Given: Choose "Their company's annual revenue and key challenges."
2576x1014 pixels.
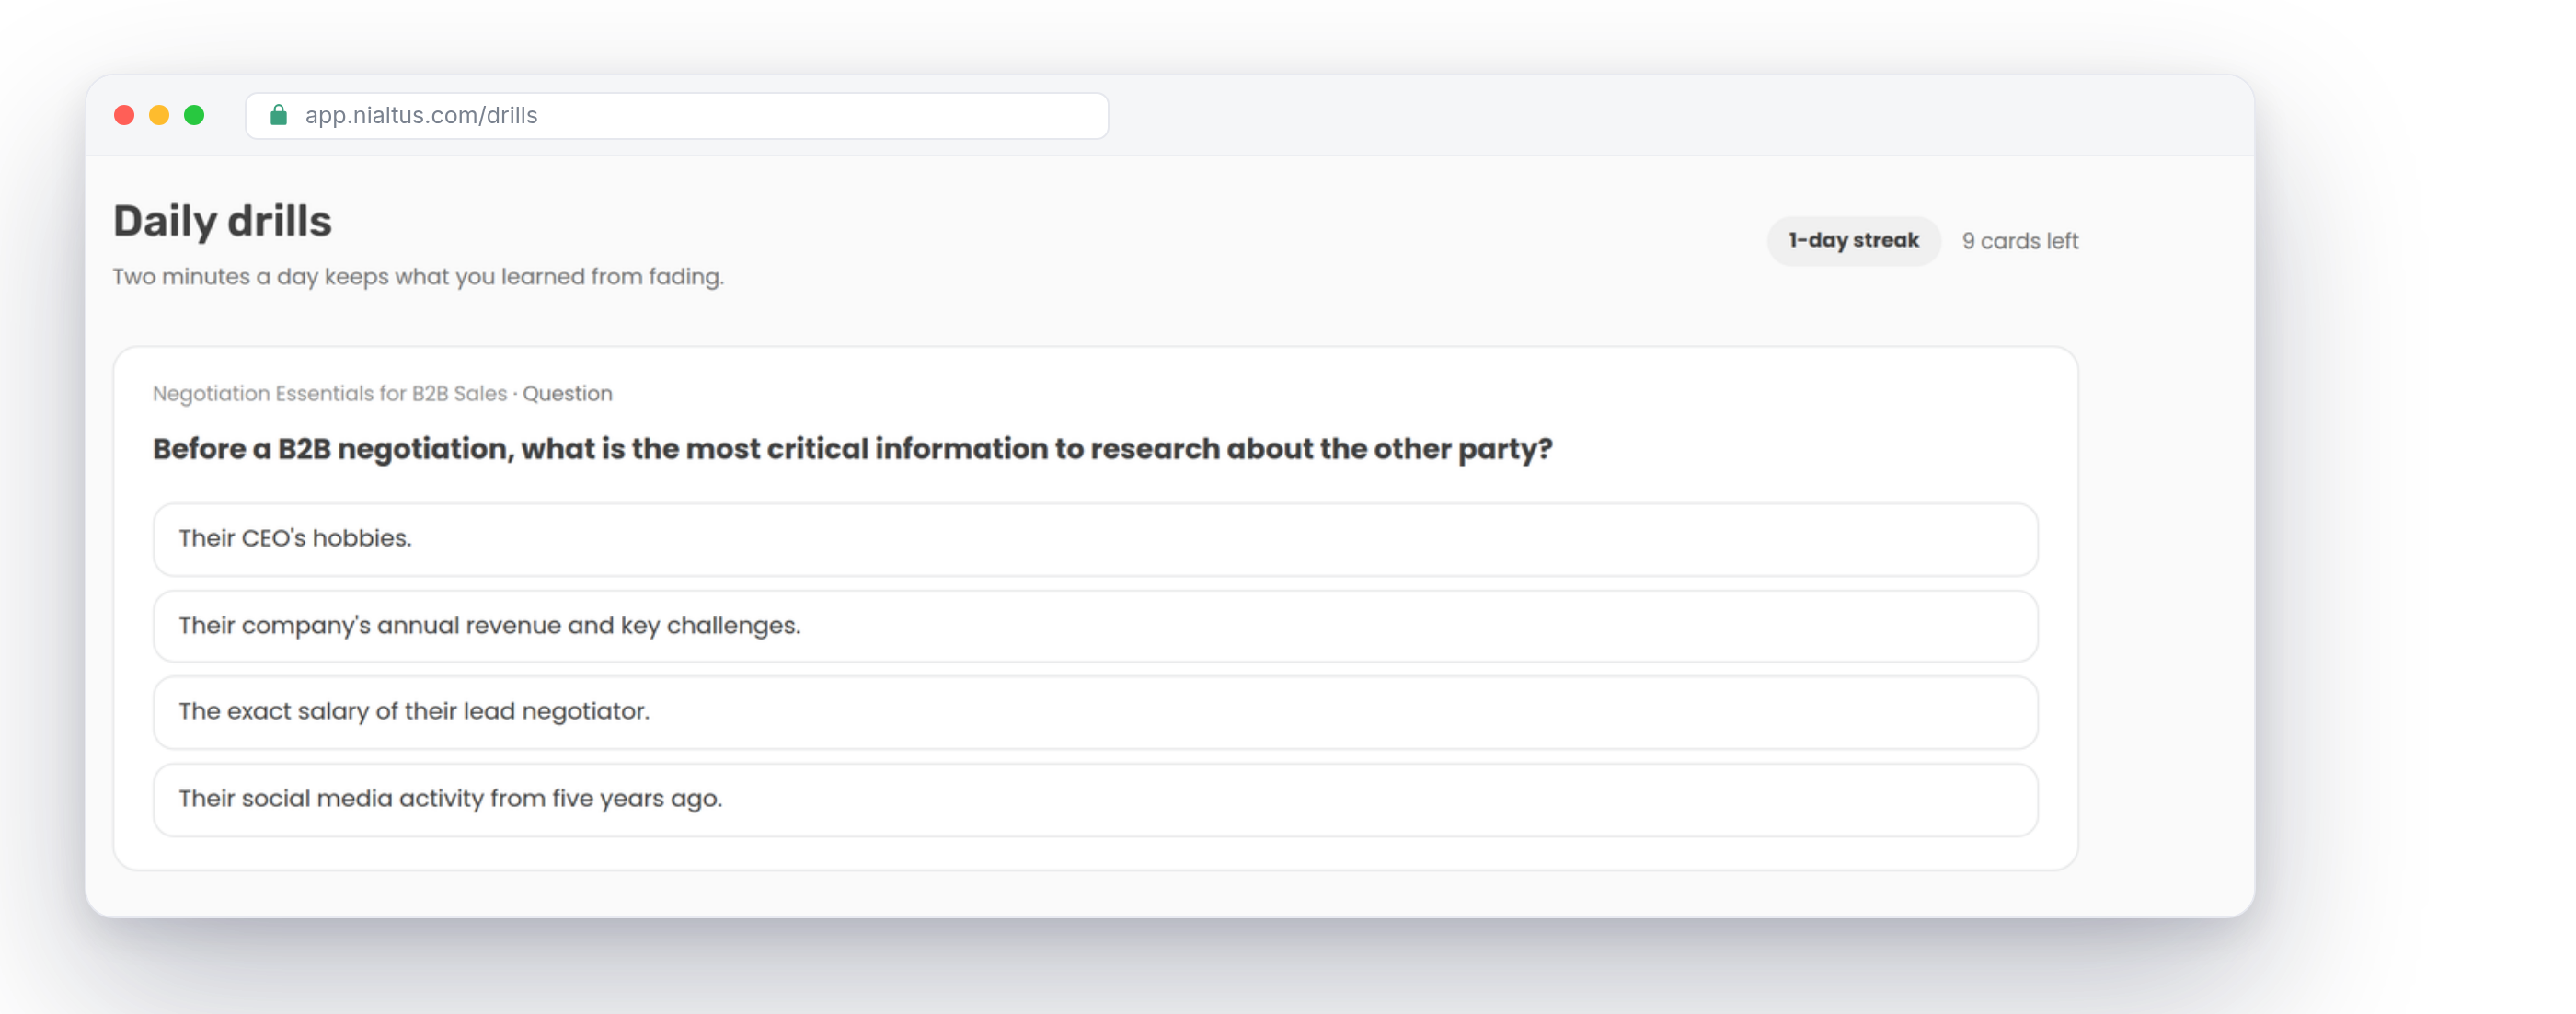Looking at the screenshot, I should coord(1095,626).
